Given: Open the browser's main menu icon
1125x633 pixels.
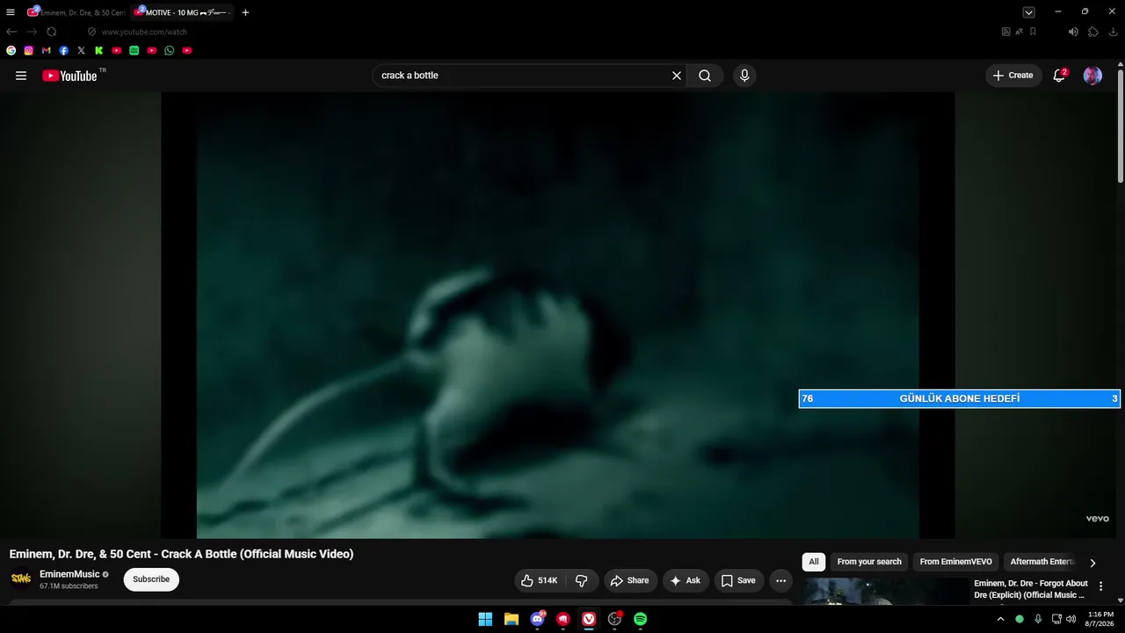Looking at the screenshot, I should [x=11, y=12].
